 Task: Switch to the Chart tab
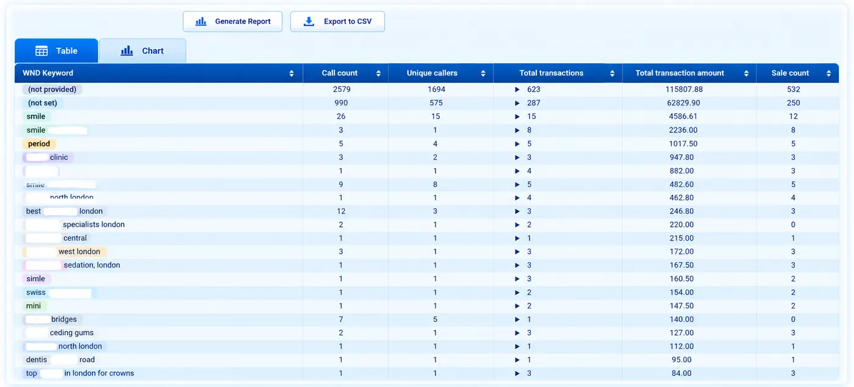pyautogui.click(x=143, y=51)
